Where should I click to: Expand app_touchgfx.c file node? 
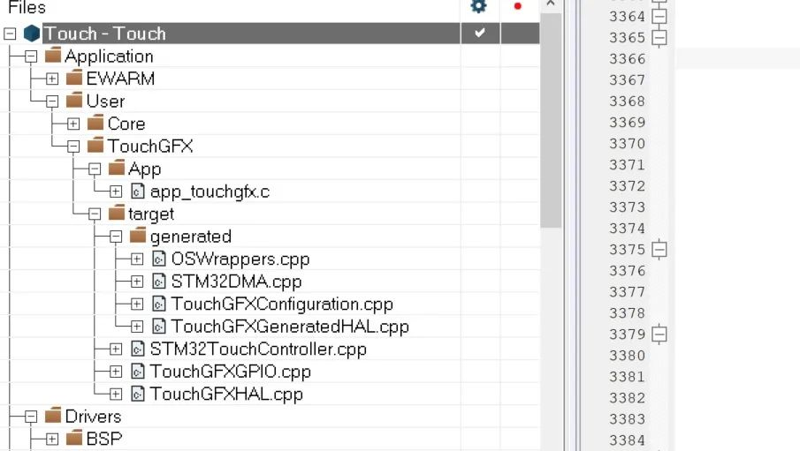(x=116, y=192)
